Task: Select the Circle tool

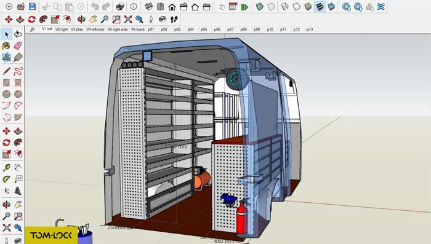Action: (6, 94)
